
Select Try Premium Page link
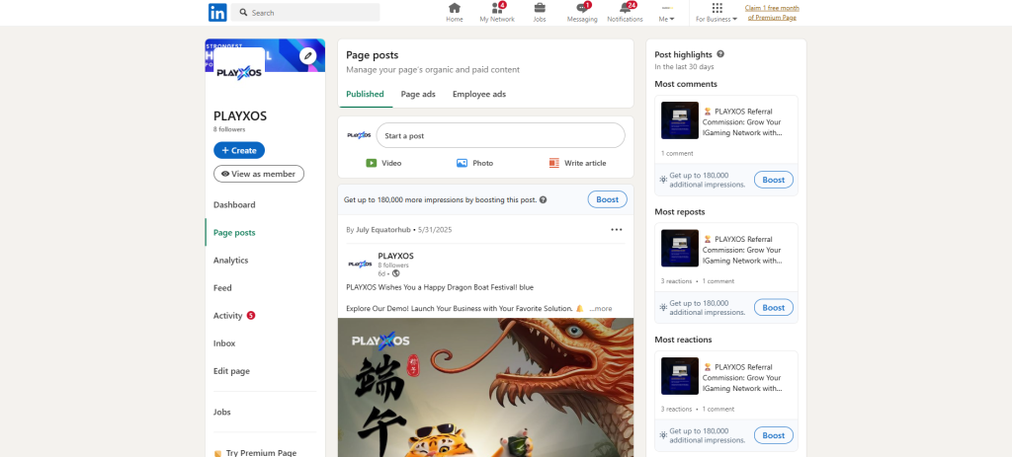(255, 452)
